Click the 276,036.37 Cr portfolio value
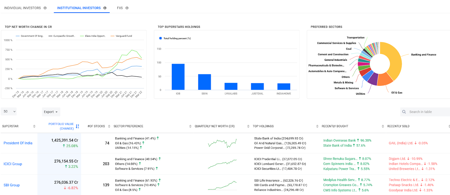The width and height of the screenshot is (450, 195). [x=66, y=182]
